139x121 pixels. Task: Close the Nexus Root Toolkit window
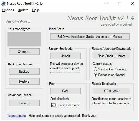(132, 4)
